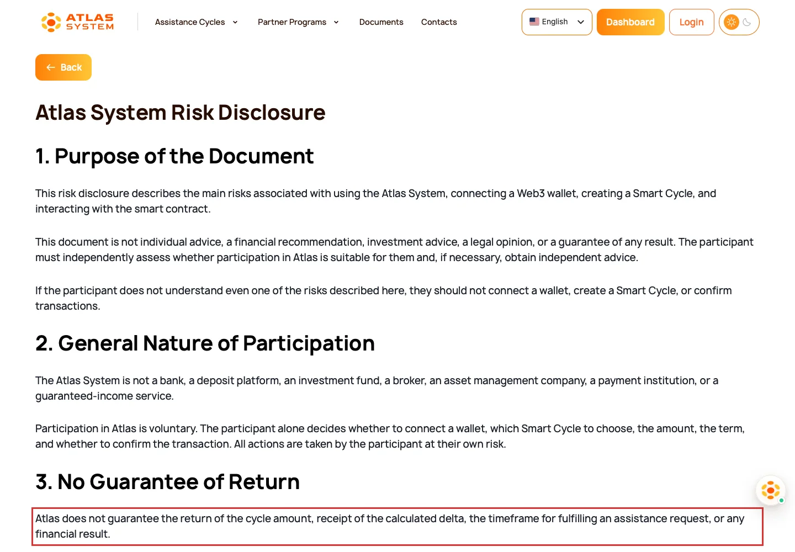Open the English language dropdown

tap(556, 22)
